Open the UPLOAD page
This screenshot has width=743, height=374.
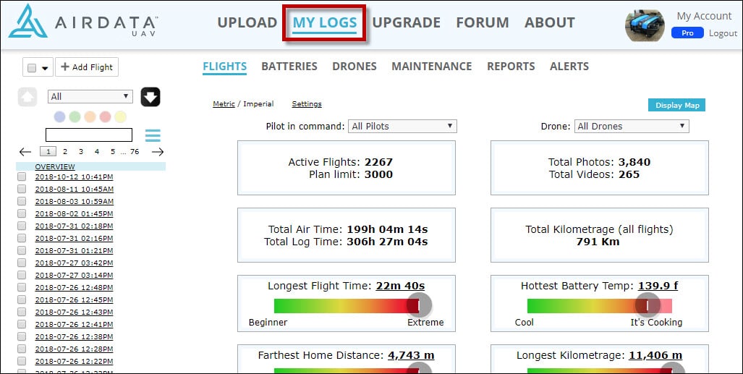(x=247, y=22)
